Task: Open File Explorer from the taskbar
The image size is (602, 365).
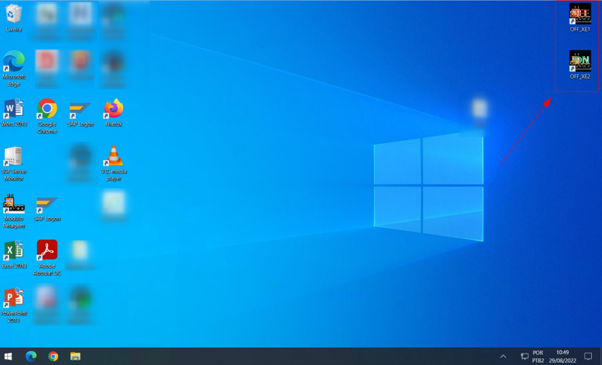Action: (75, 356)
